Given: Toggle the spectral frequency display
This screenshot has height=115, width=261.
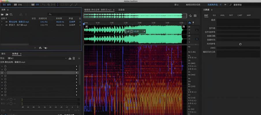Looking at the screenshot, I should click(x=33, y=5).
